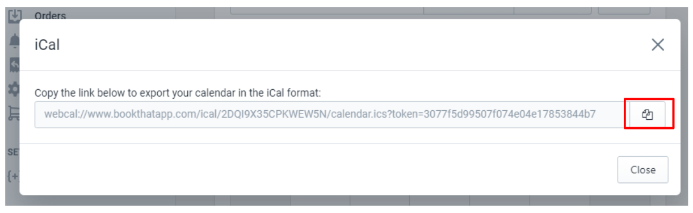
Task: Click the widest dimmed toolbar segment above dialog
Action: pyautogui.click(x=327, y=10)
